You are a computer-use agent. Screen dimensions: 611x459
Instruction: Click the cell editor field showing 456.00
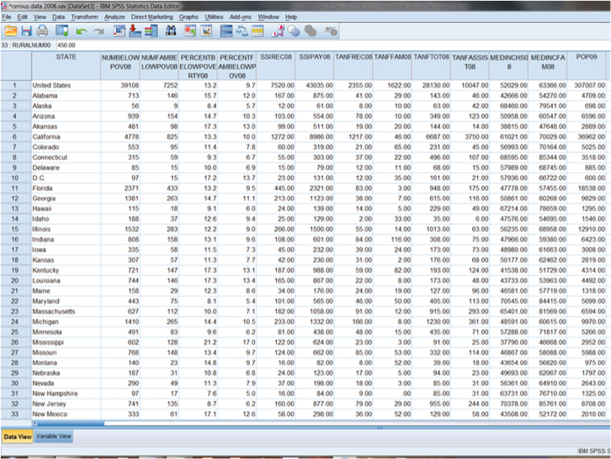pyautogui.click(x=333, y=45)
